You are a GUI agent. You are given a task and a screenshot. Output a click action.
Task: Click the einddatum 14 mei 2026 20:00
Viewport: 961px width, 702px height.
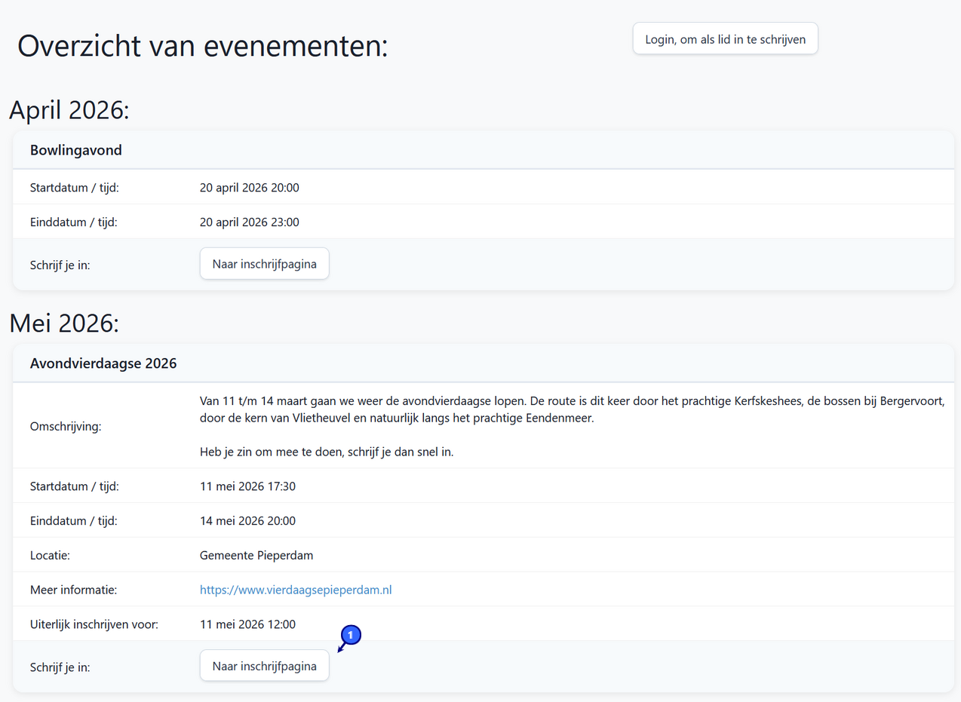point(247,520)
